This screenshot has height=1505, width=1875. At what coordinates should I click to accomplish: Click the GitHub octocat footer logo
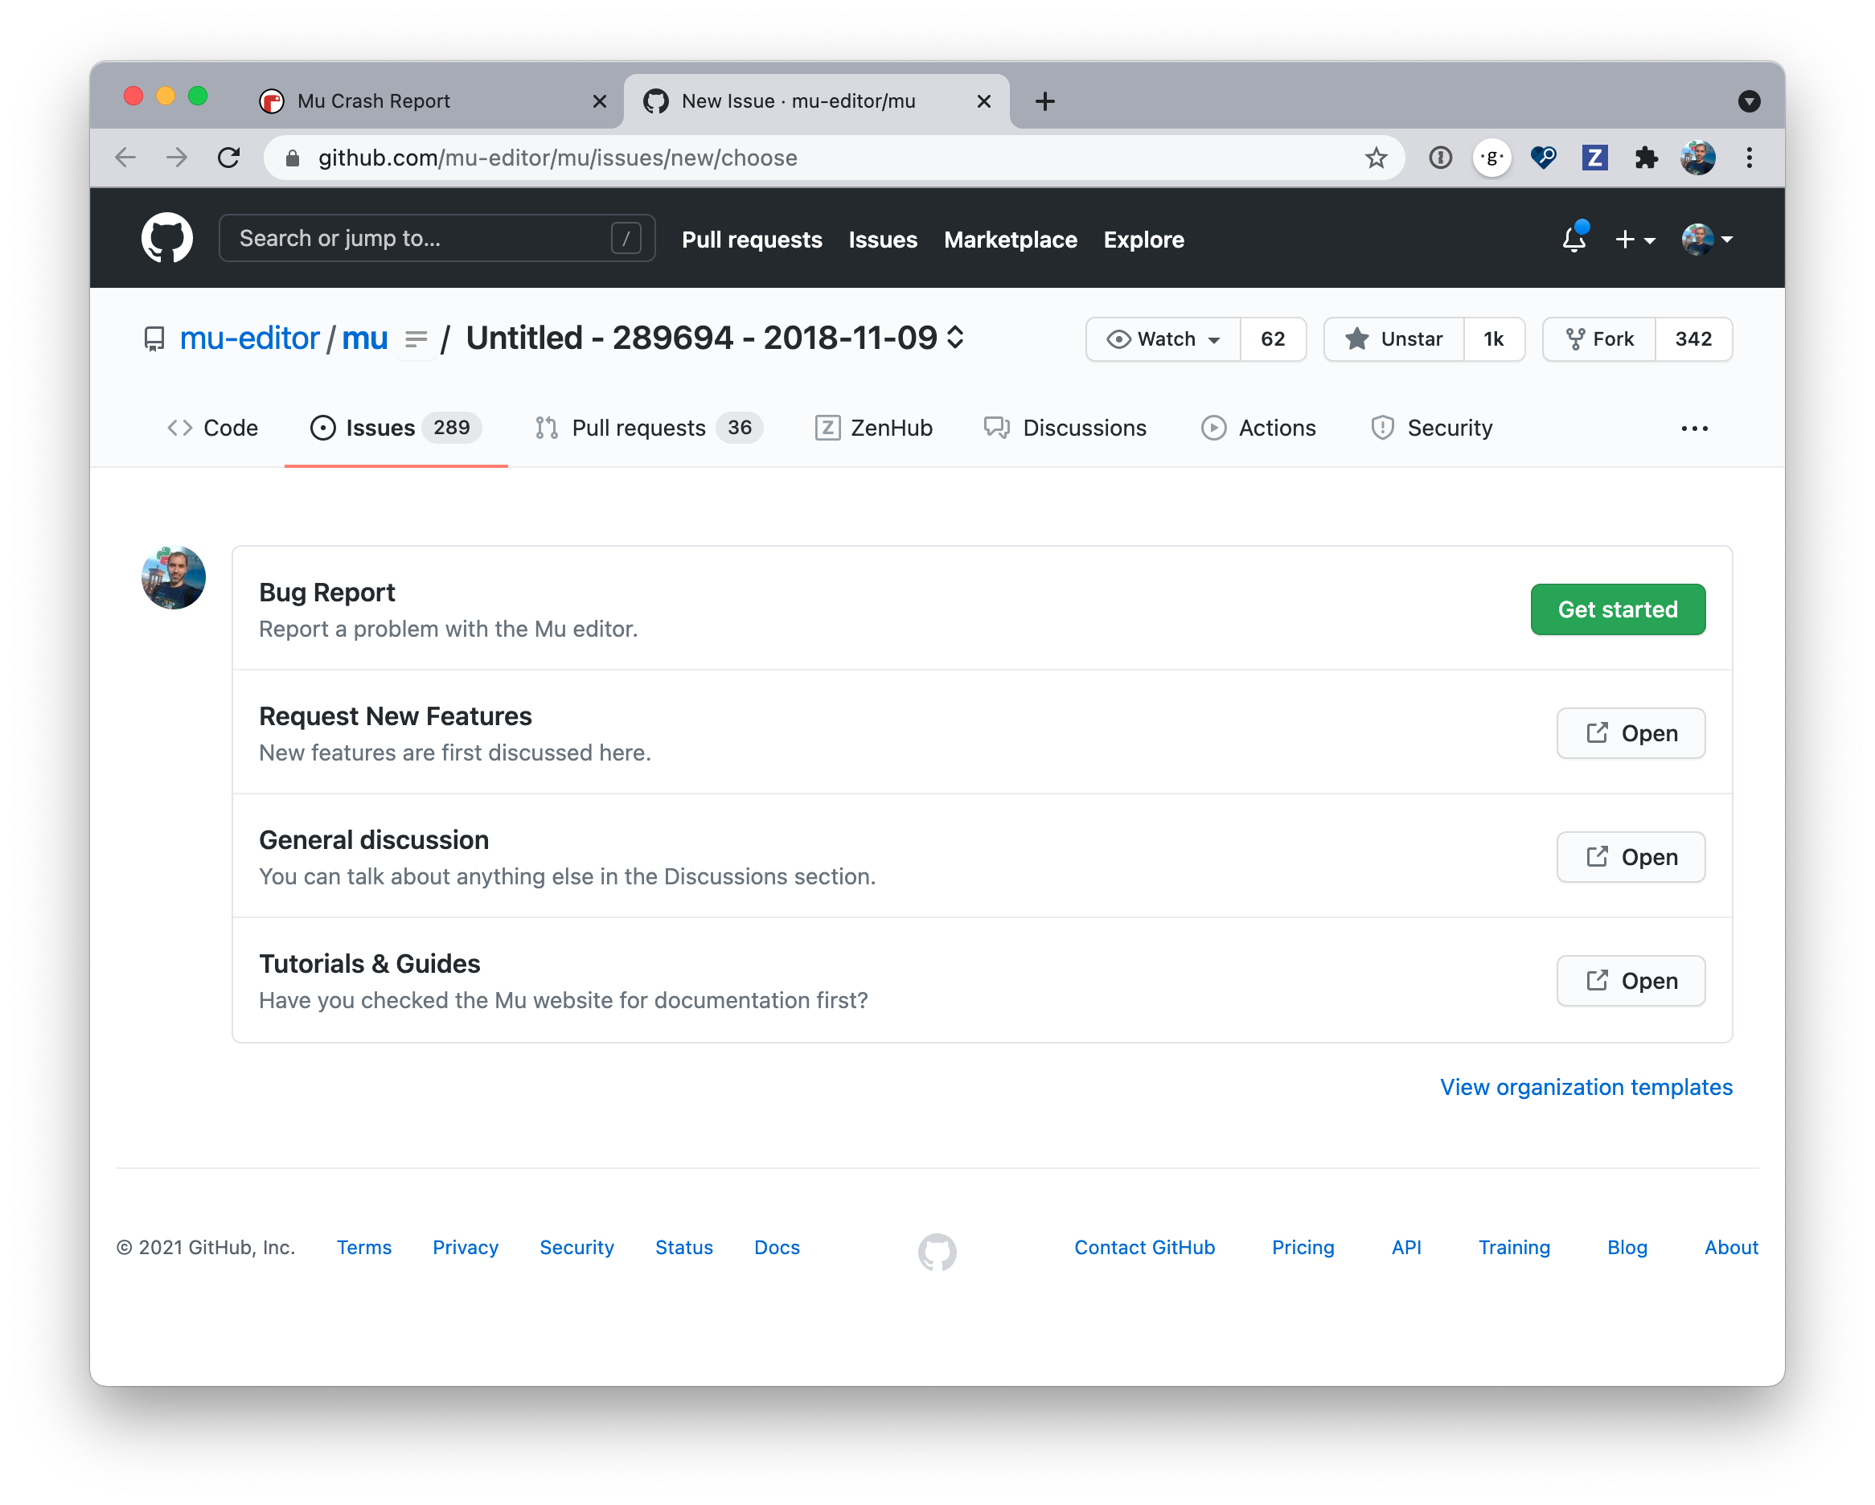(x=937, y=1252)
